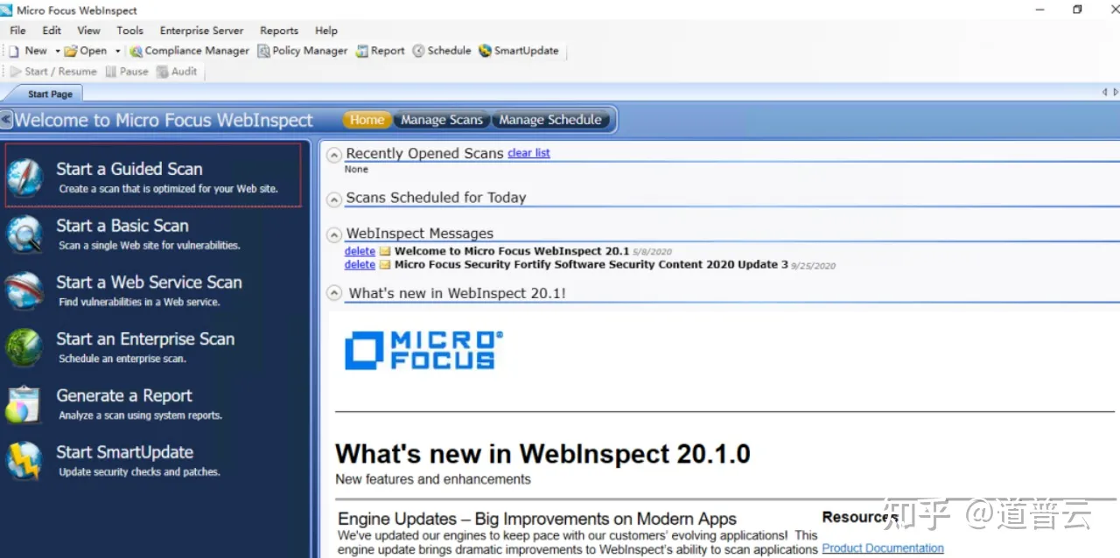
Task: Click the Audit toolbar button
Action: [177, 71]
